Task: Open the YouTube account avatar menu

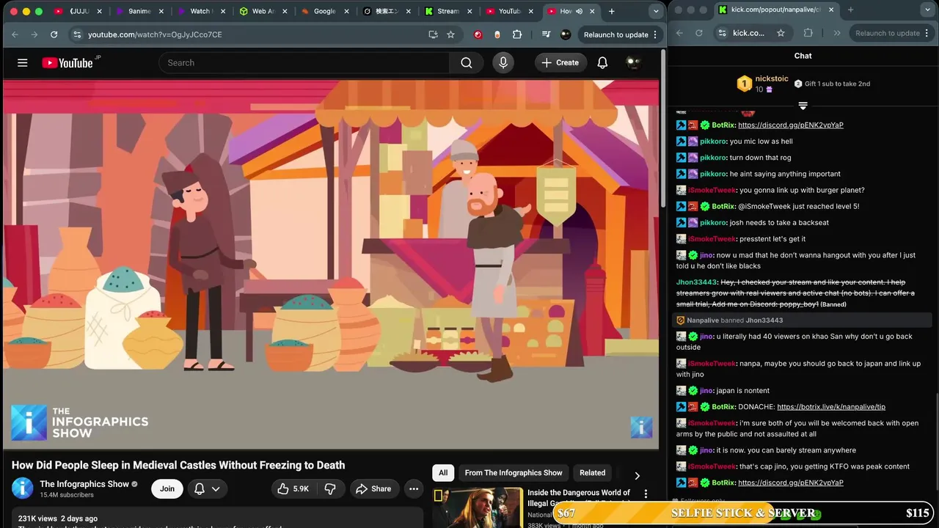Action: click(x=633, y=63)
